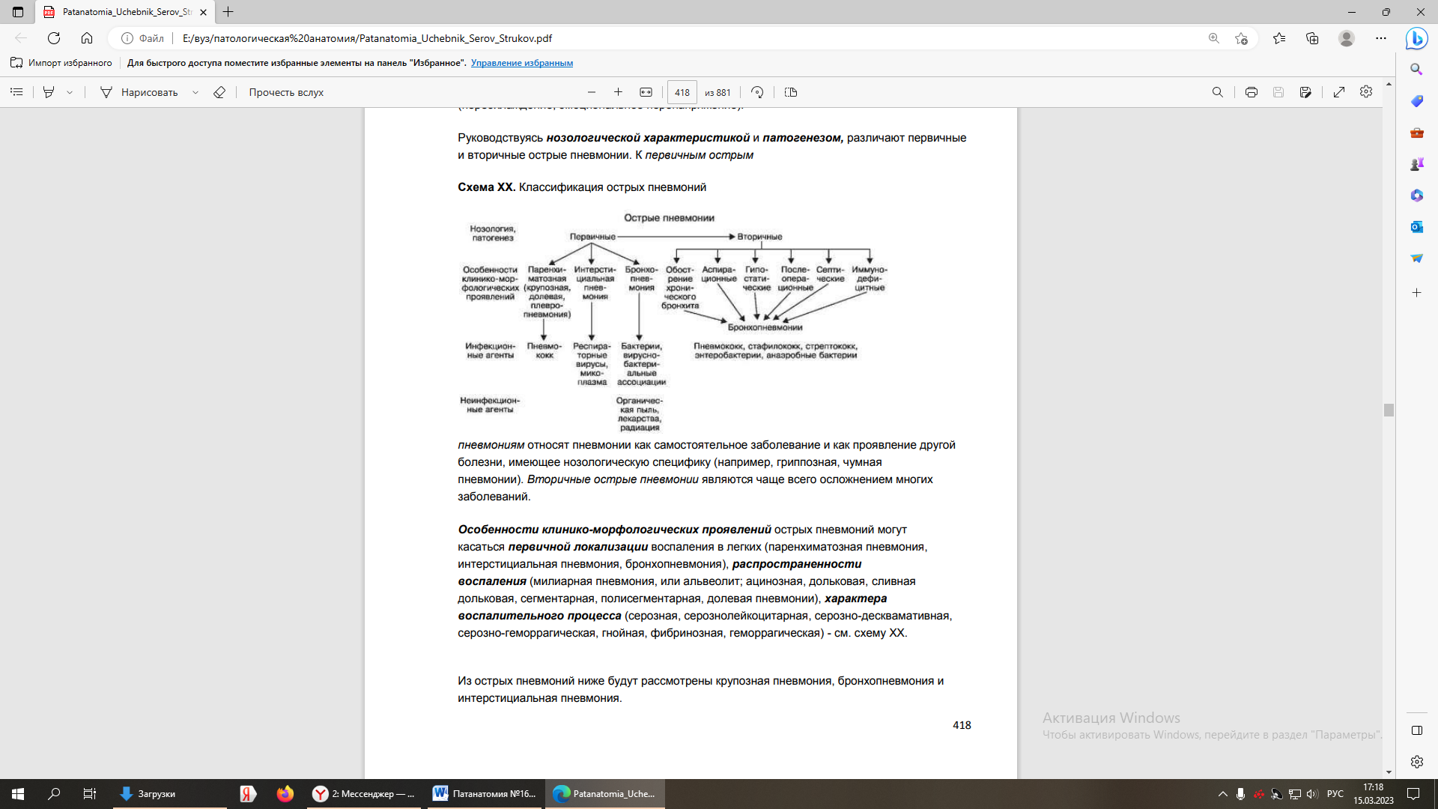Click the fit to width icon
The width and height of the screenshot is (1438, 809).
(x=646, y=92)
